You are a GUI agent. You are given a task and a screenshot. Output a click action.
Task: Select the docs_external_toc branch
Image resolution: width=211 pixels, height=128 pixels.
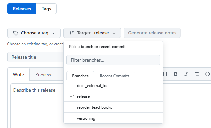coord(113,86)
